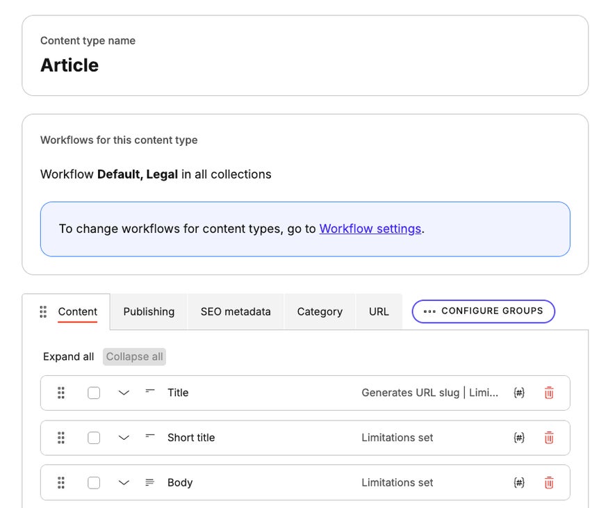Click the delete icon for the Title field
This screenshot has width=599, height=508.
coord(549,393)
